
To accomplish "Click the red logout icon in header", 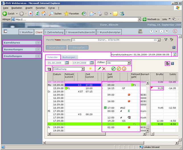I will point(175,31).
